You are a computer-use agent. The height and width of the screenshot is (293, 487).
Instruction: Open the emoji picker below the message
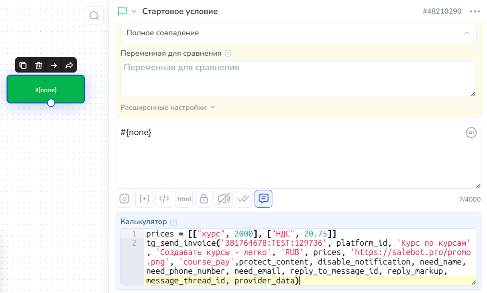pyautogui.click(x=124, y=199)
